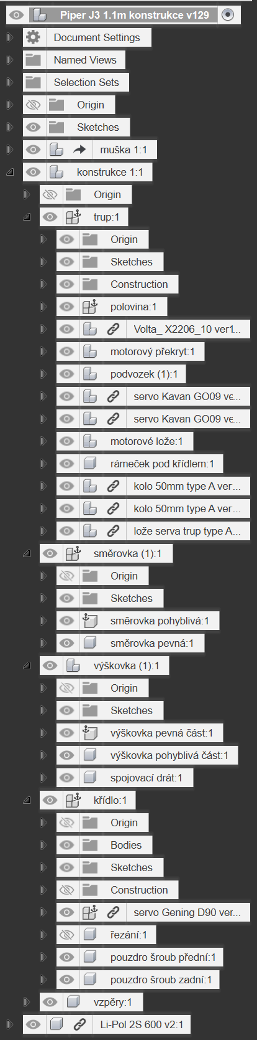Select the spojovací drát:1 body

pos(147,778)
